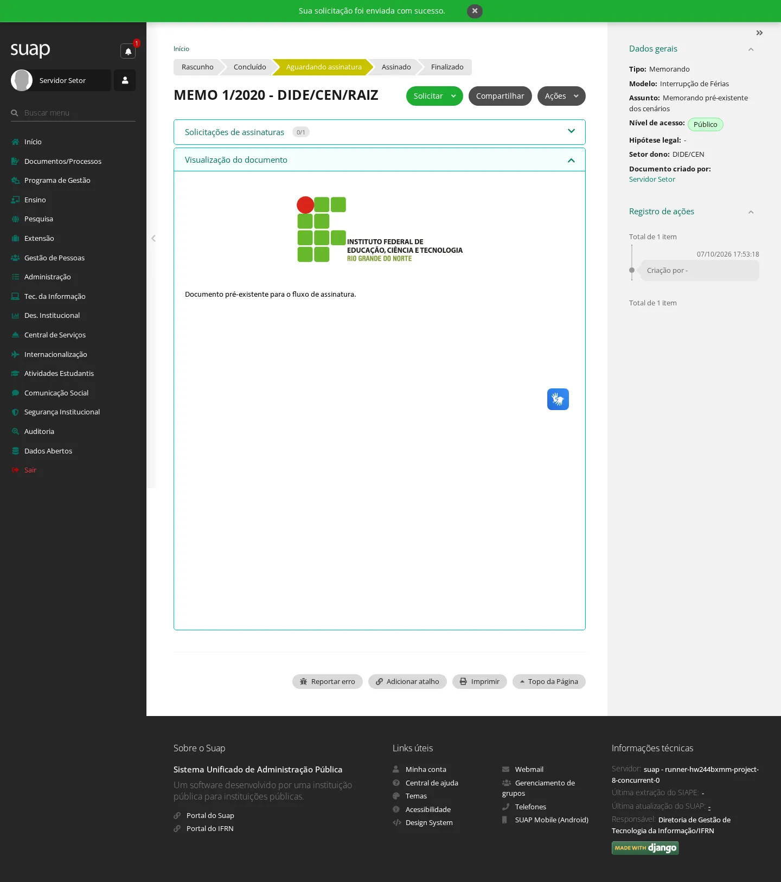Viewport: 781px width, 882px height.
Task: Collapse the Dados gerais section
Action: [751, 49]
